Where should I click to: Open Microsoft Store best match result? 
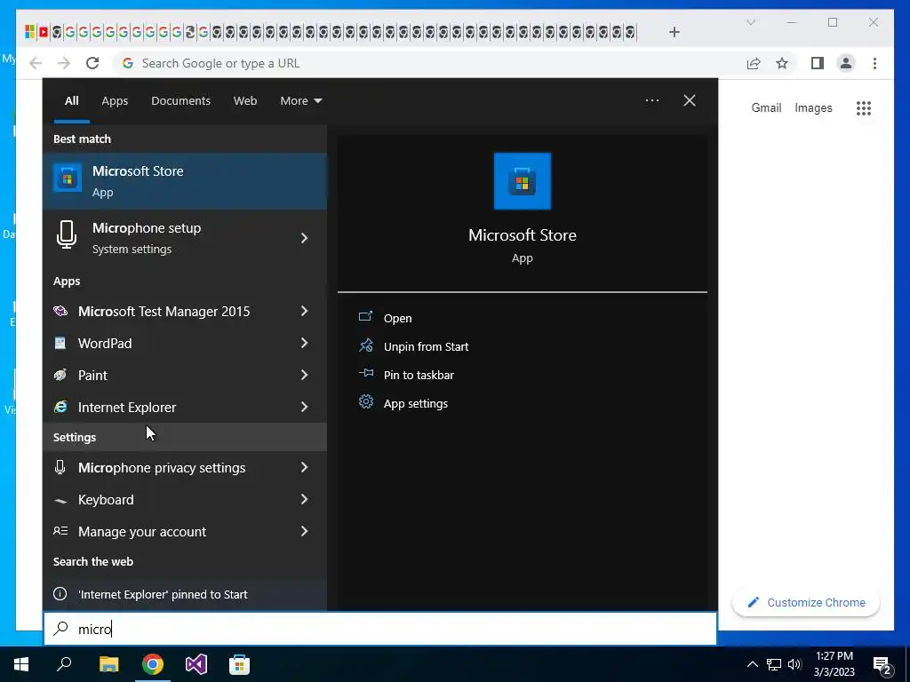point(185,181)
